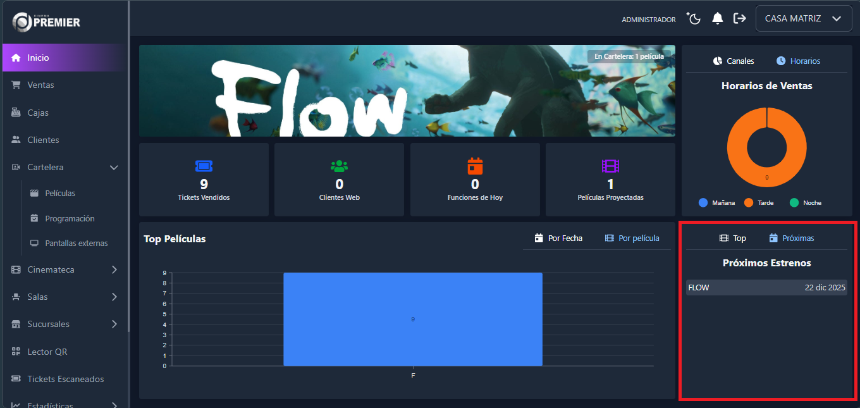Open Programación in the sidebar

[x=70, y=219]
